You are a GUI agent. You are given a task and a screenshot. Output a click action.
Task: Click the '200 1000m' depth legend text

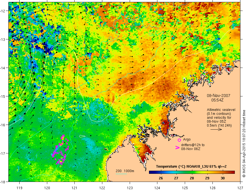point(125,171)
